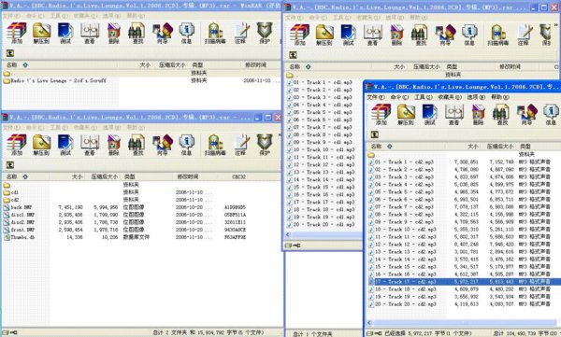Image resolution: width=561 pixels, height=337 pixels.
Task: Click 扫描病毒 (Virus scan) in window listing back.BMP
Action: [215, 145]
